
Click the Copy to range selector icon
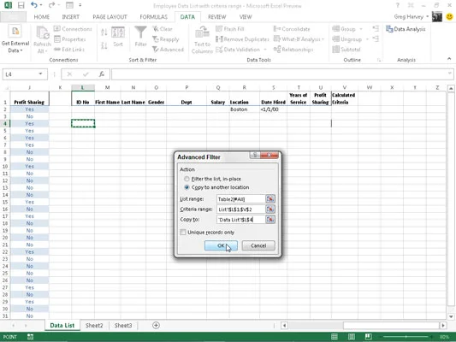pos(270,220)
